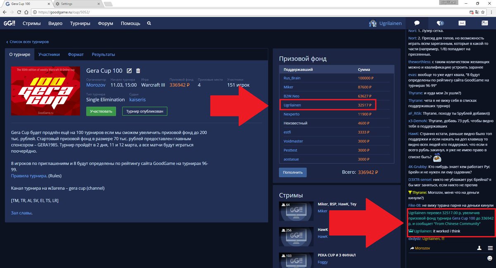Open organizer Morozov profile link
Viewport: 496px width, 268px height.
point(96,85)
